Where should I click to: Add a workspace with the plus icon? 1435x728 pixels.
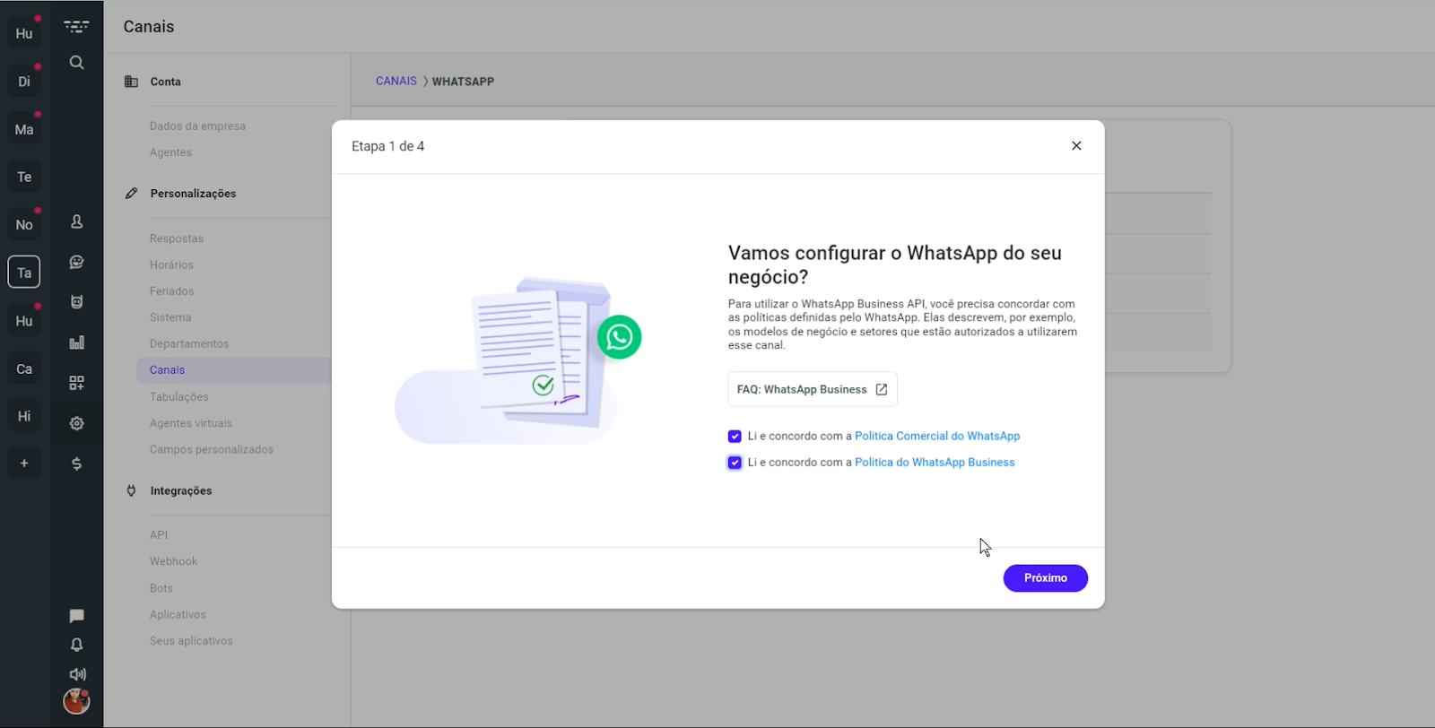[24, 464]
